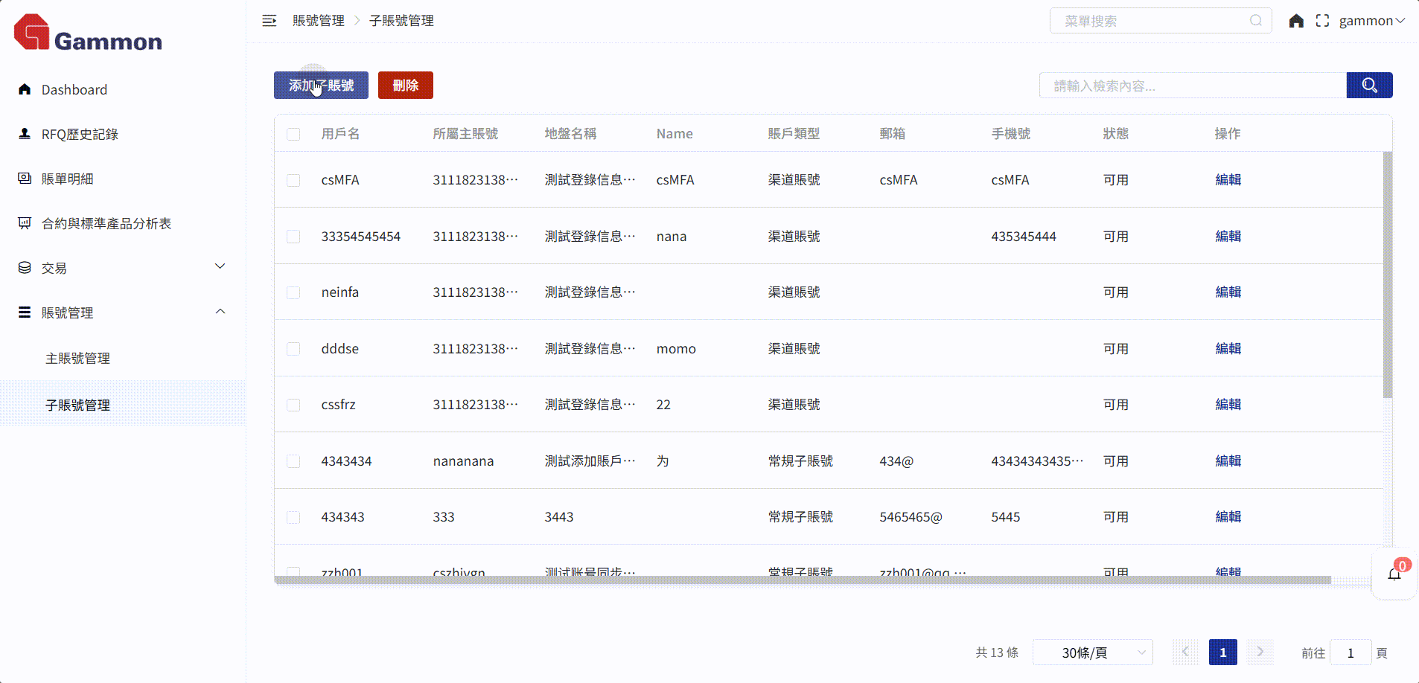Navigate to RFQ歷史記錄 menu item
1419x683 pixels.
(x=80, y=135)
